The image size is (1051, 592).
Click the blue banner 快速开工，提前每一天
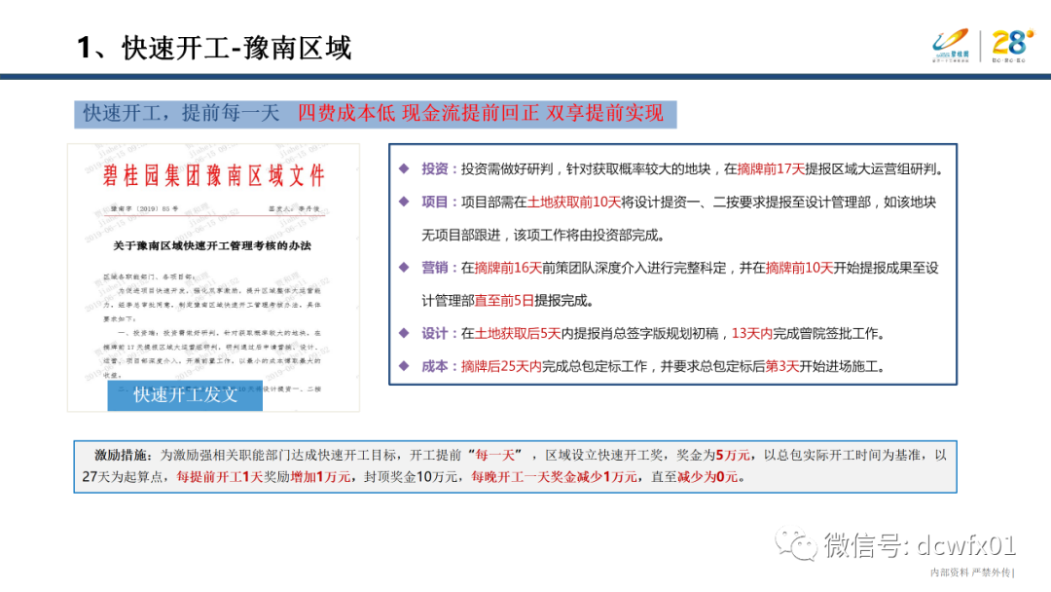[180, 114]
